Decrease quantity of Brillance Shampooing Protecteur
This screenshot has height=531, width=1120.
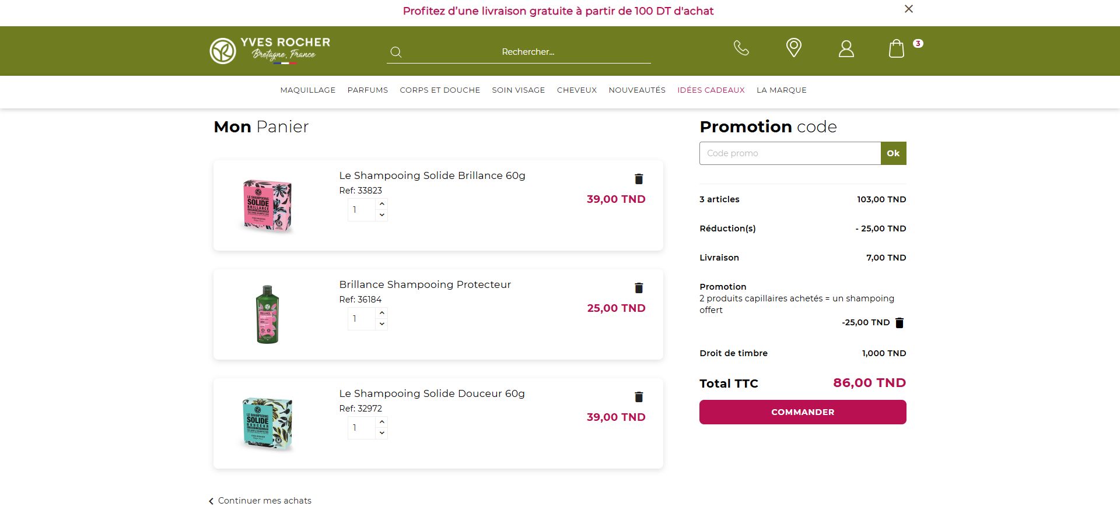coord(381,324)
